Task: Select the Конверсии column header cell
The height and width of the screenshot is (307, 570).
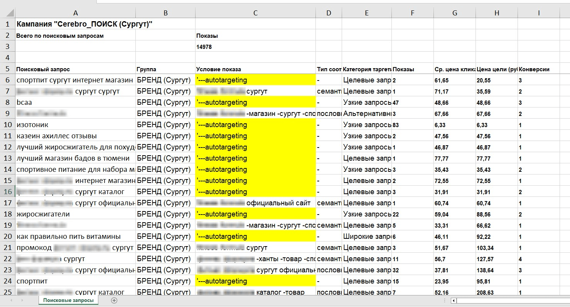Action: [538, 69]
